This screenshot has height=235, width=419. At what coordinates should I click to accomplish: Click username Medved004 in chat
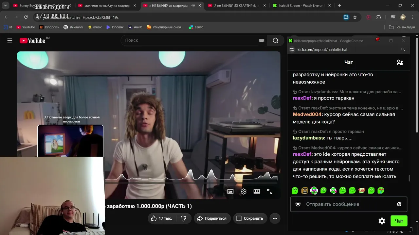pyautogui.click(x=307, y=115)
